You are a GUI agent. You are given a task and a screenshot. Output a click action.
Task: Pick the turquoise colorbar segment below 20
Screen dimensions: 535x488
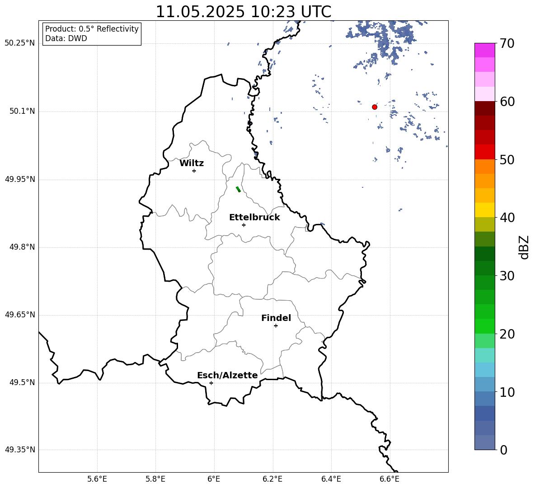coord(485,355)
